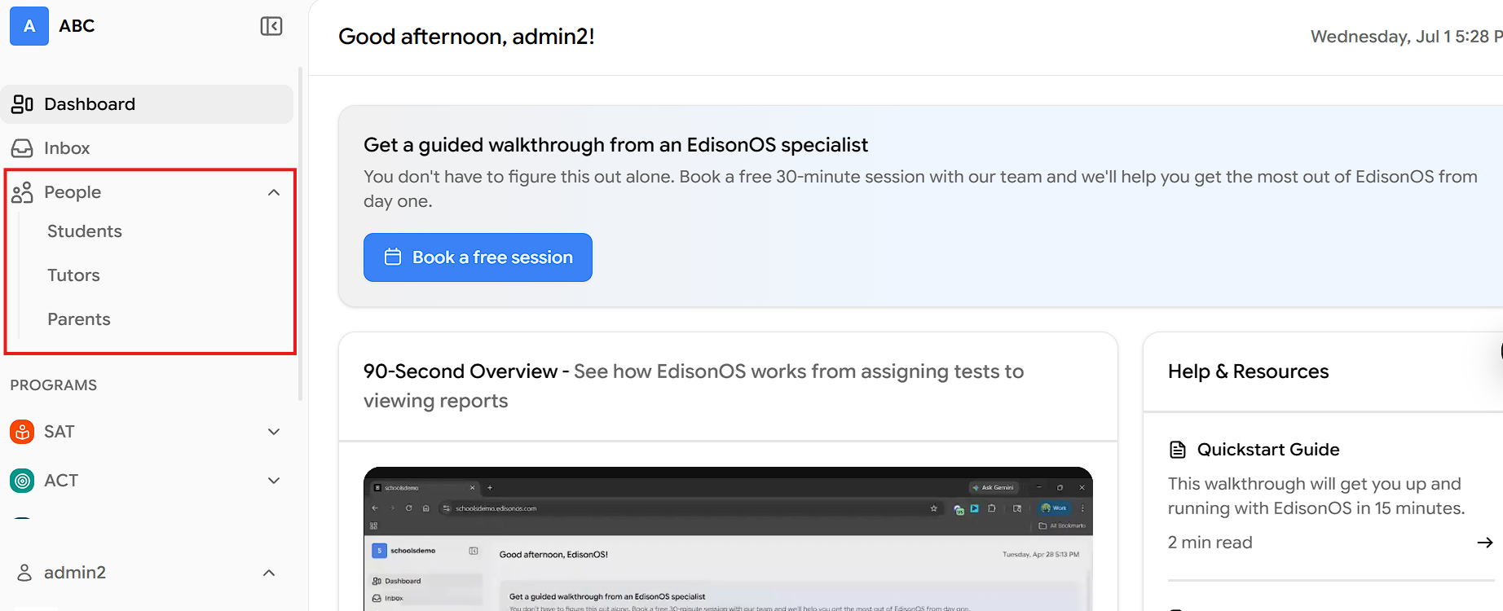This screenshot has width=1503, height=611.
Task: Open the Students page
Action: (x=85, y=231)
